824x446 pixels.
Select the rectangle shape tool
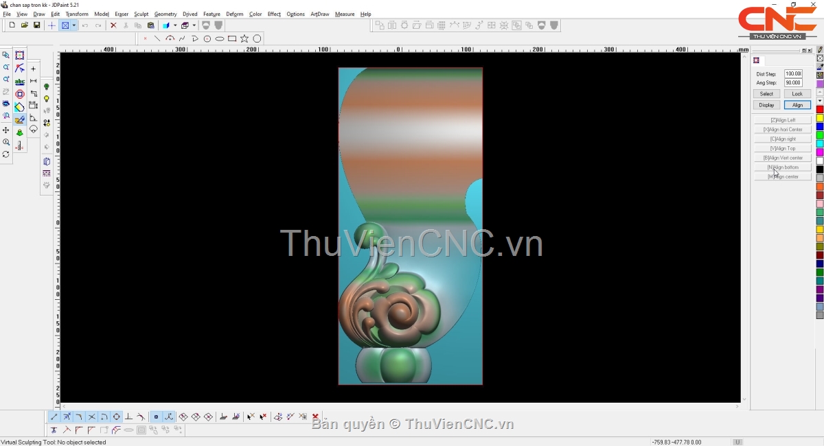232,38
